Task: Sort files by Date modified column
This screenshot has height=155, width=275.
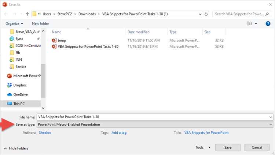Action: click(139, 32)
